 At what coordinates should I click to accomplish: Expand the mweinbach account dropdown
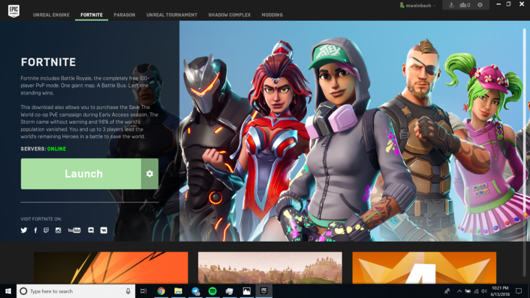pos(418,5)
